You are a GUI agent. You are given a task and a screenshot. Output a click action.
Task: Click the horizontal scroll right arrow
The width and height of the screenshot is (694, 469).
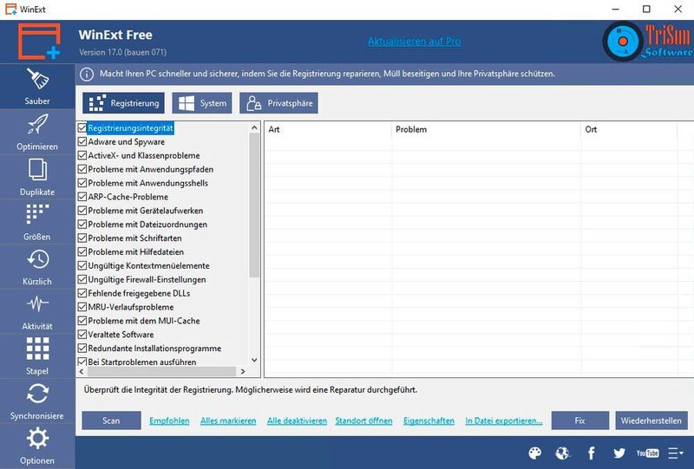pos(243,372)
